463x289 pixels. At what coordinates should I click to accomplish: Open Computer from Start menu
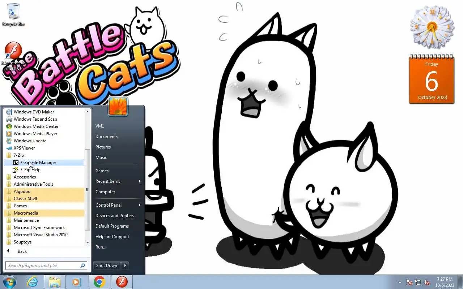pos(118,192)
